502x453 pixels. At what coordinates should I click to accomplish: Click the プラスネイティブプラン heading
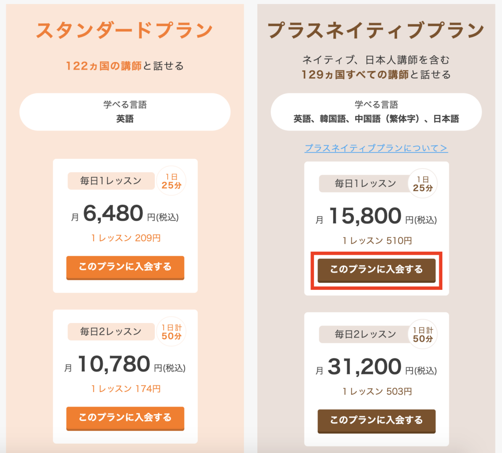376,31
